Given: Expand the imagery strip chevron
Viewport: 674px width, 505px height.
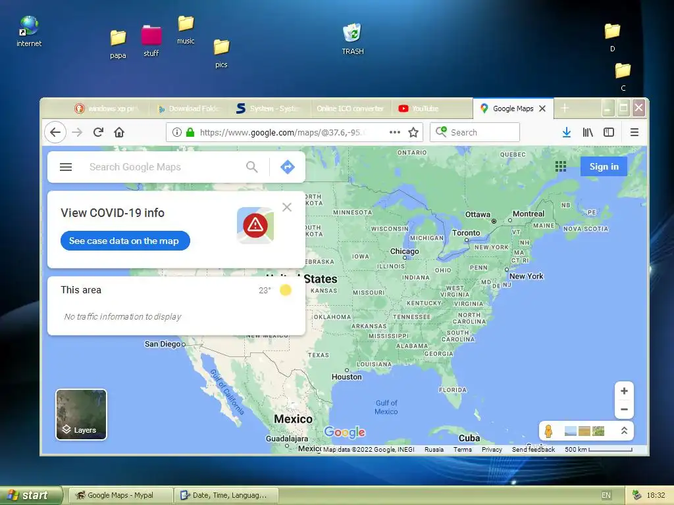Looking at the screenshot, I should click(x=624, y=431).
